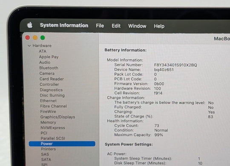Select Disc Burning in the sidebar
This screenshot has height=166, width=230.
point(52,95)
